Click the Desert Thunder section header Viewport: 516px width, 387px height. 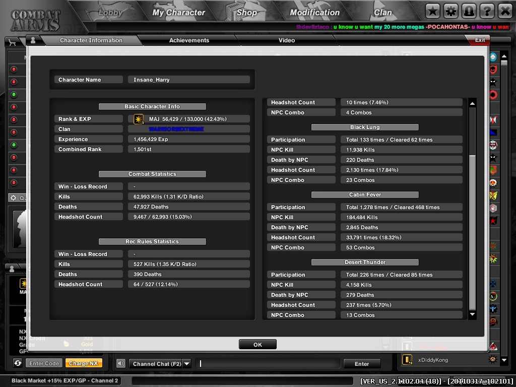coord(365,262)
